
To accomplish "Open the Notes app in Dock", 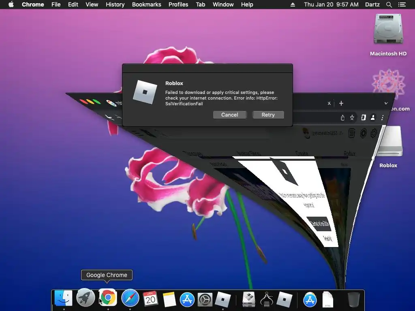I will click(x=169, y=300).
